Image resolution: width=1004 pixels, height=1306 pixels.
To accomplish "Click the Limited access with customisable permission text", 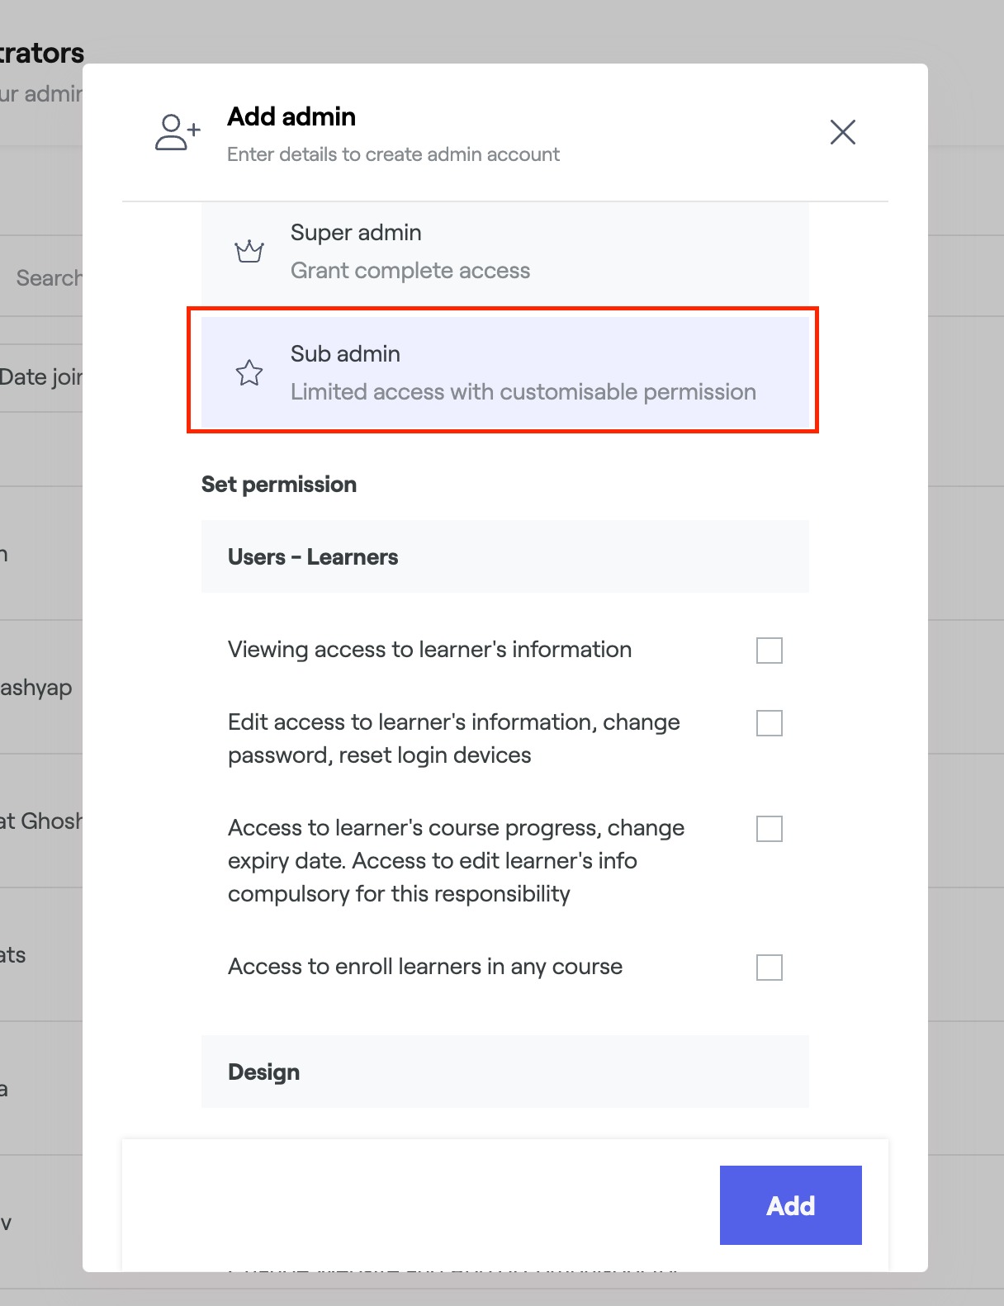I will click(x=523, y=392).
